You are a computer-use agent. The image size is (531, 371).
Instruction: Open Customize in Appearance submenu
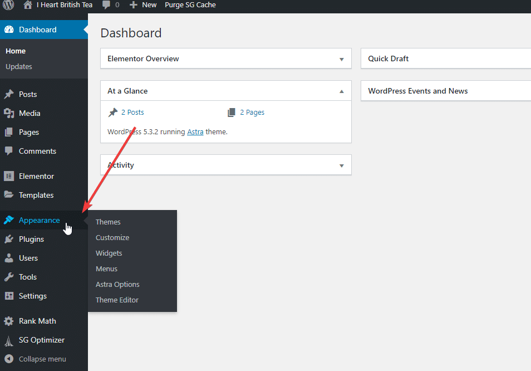click(x=112, y=237)
